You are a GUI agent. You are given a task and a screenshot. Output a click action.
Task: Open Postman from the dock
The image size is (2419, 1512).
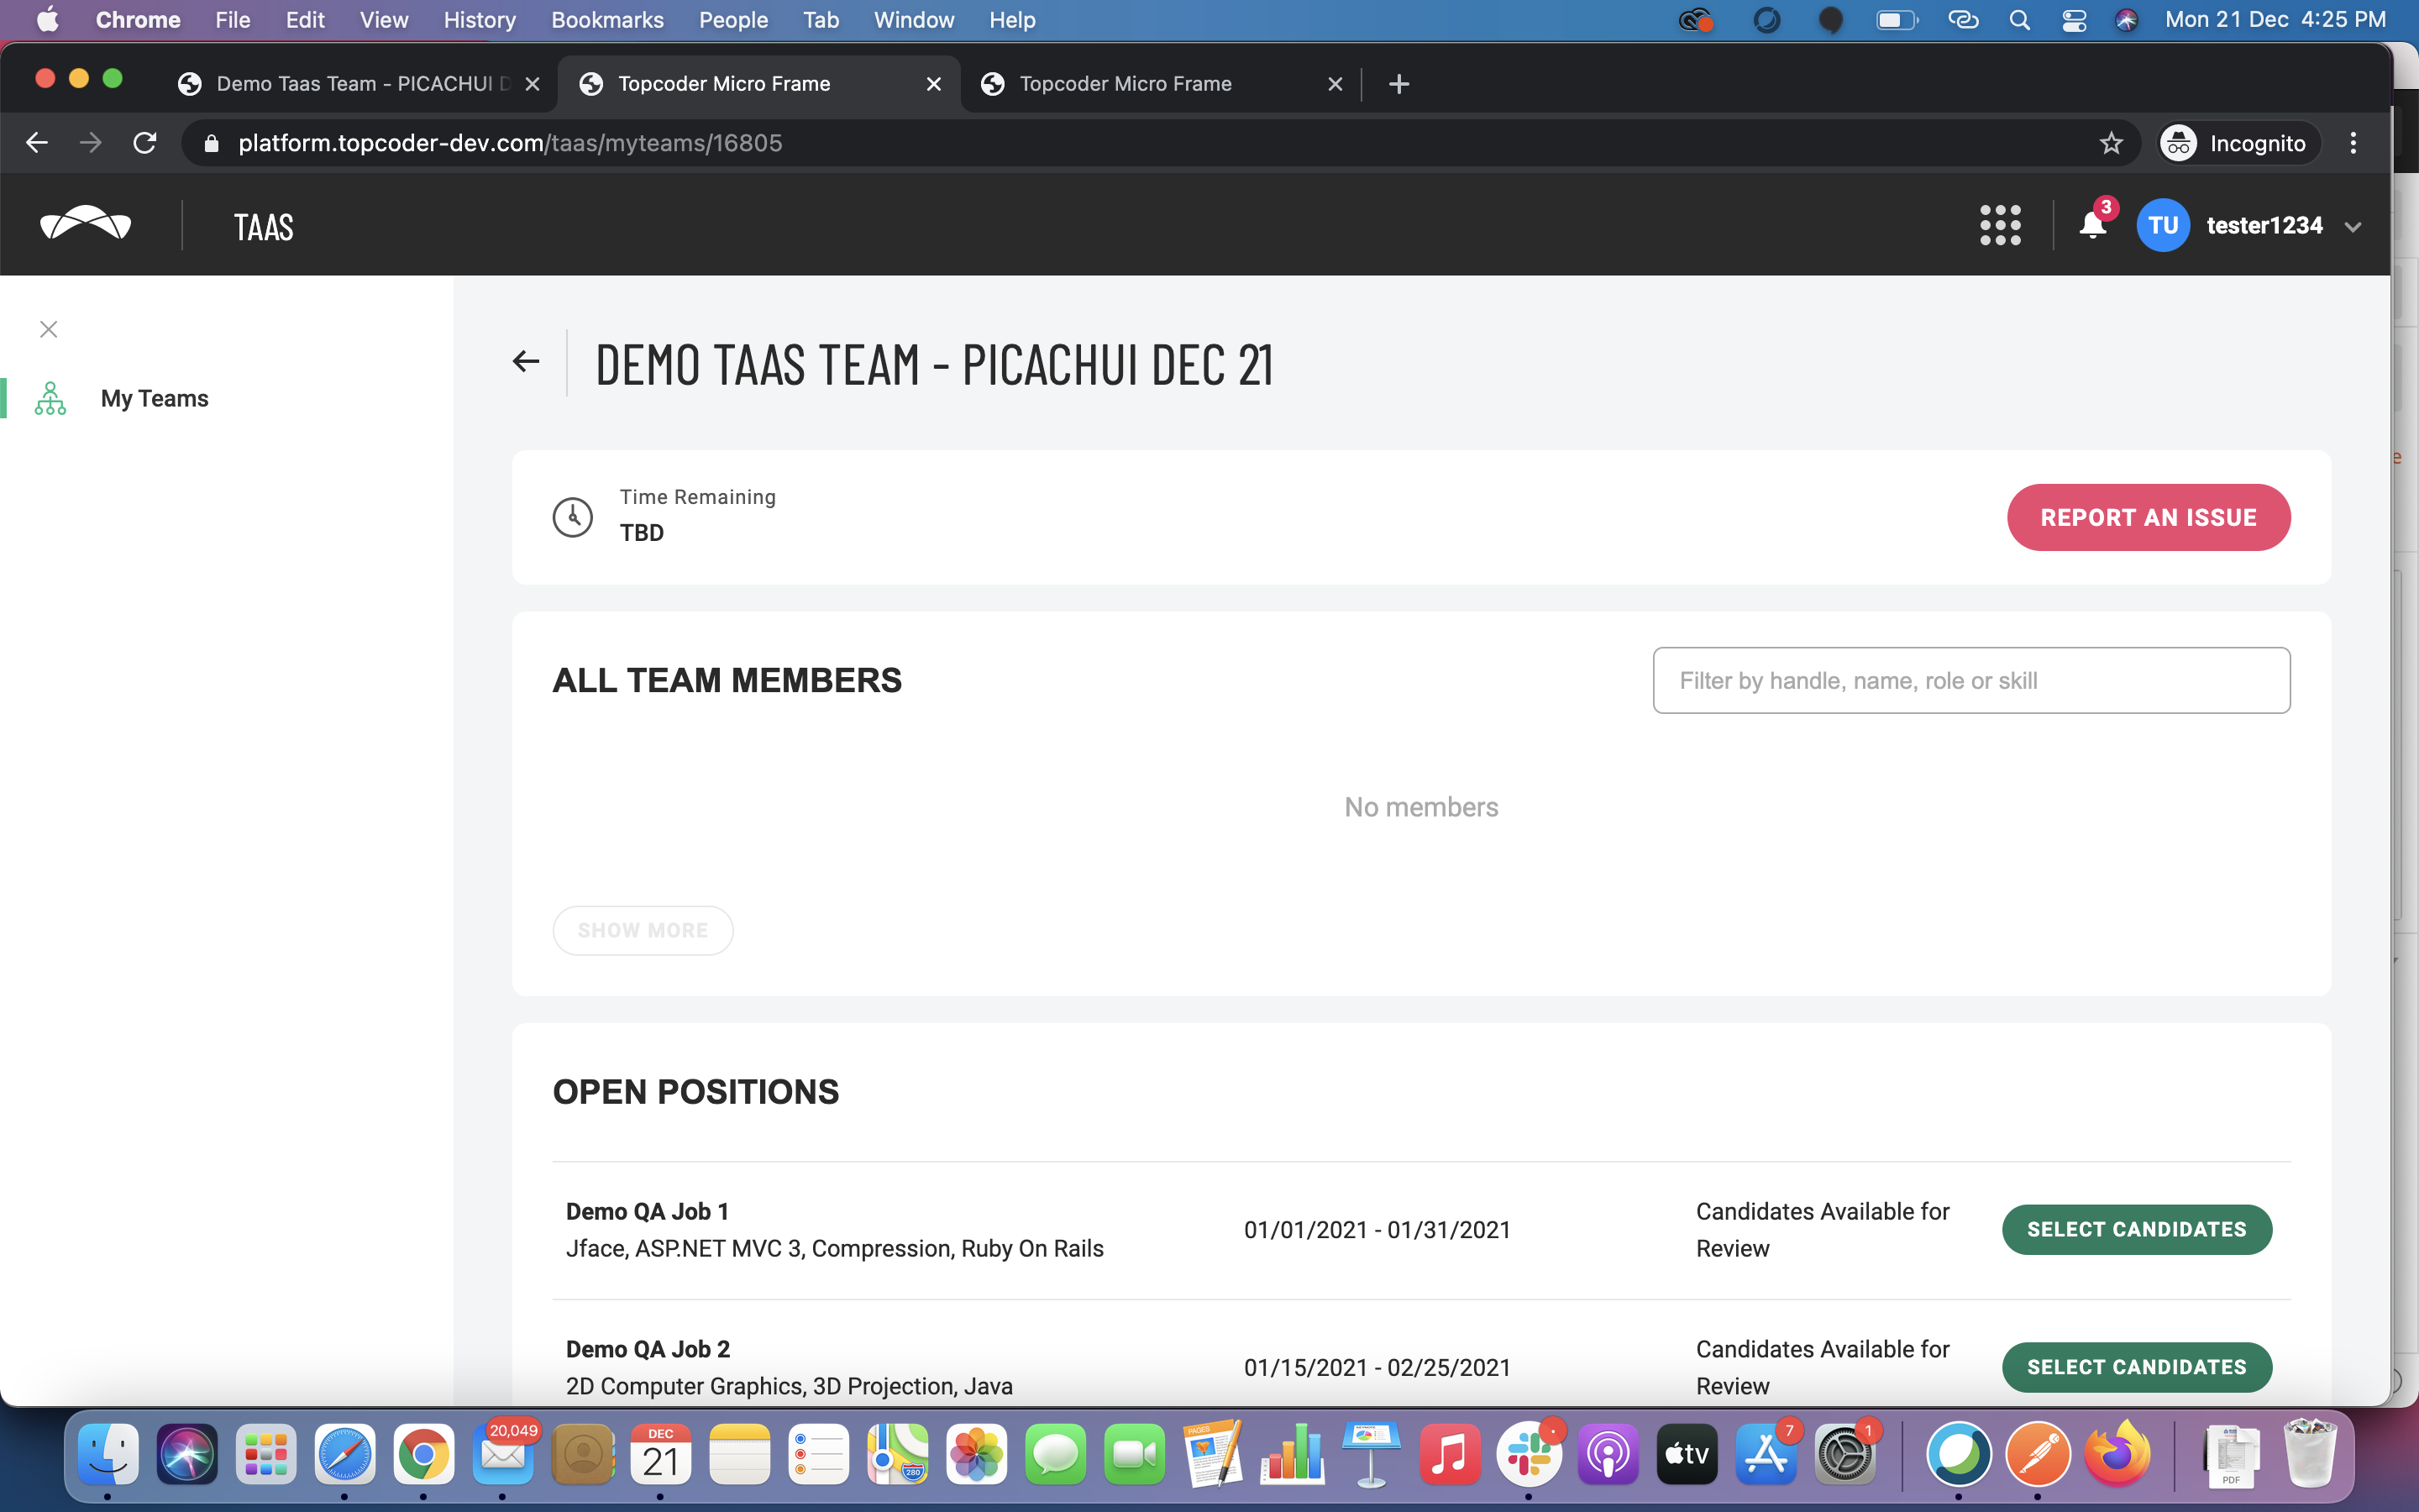(2039, 1454)
